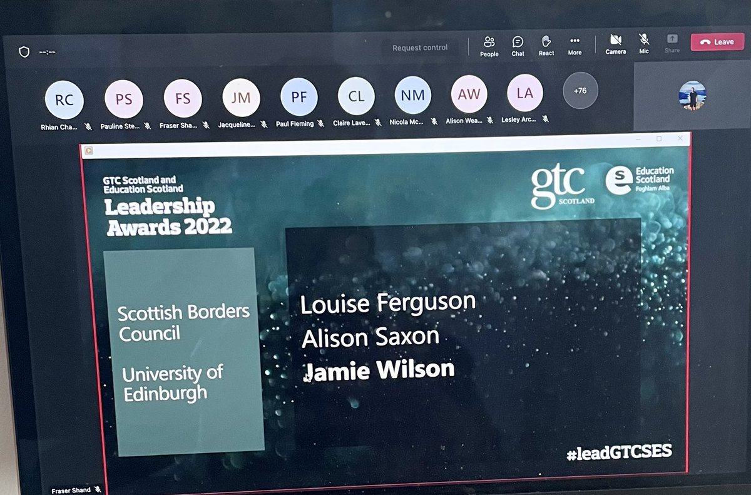This screenshot has height=495, width=751.
Task: Select participant avatar CL
Action: (x=356, y=96)
